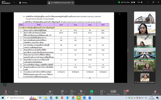Open the Chat panel
The width and height of the screenshot is (161, 100).
[x=62, y=91]
